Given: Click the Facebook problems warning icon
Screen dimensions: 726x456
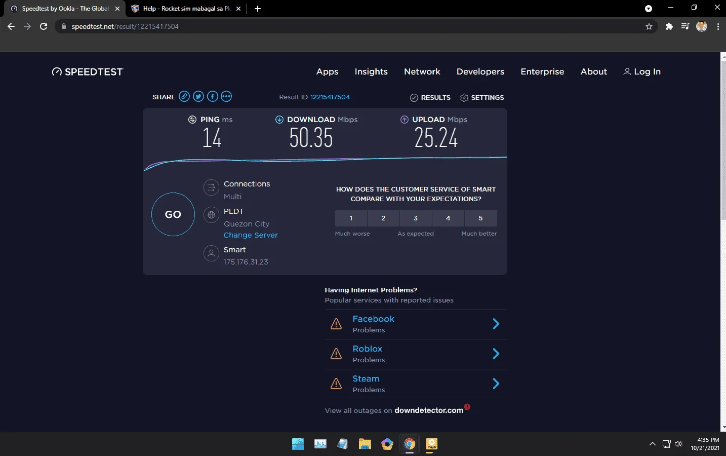Looking at the screenshot, I should 336,324.
